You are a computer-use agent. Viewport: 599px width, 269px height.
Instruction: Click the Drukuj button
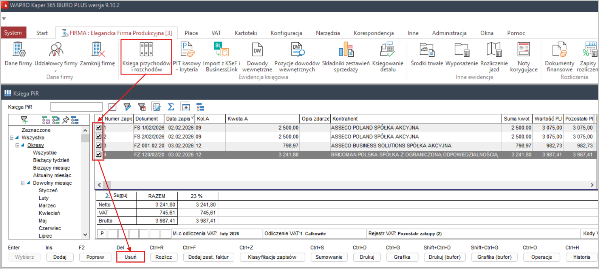367,257
